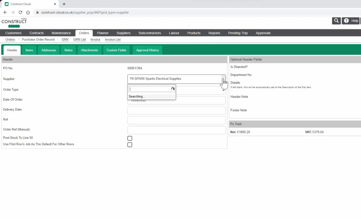
Task: Switch to the Attachments tab
Action: [89, 50]
